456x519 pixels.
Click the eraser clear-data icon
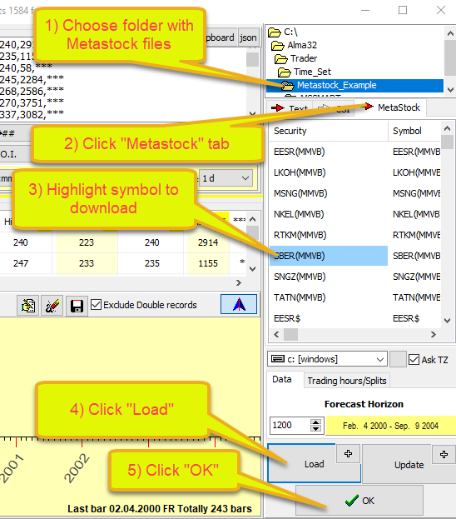coord(52,305)
